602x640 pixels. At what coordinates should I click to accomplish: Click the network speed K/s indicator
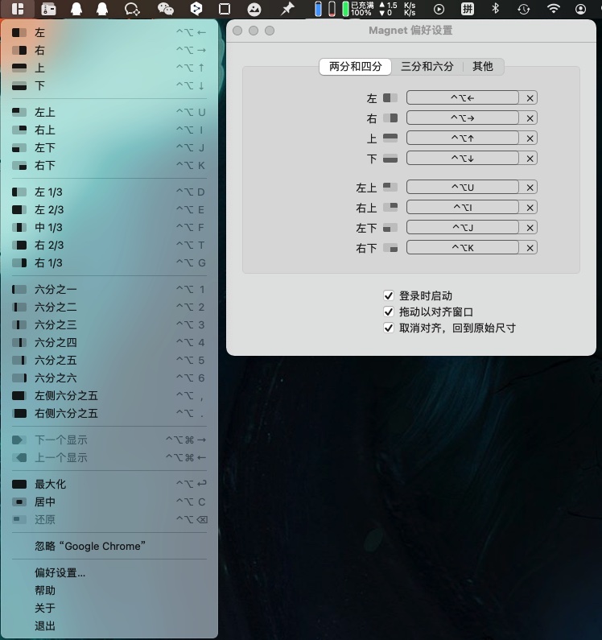[397, 9]
